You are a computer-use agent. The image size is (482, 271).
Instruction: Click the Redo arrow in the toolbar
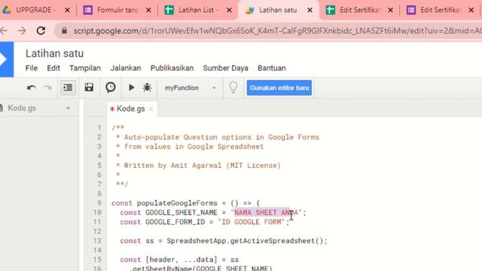[47, 88]
